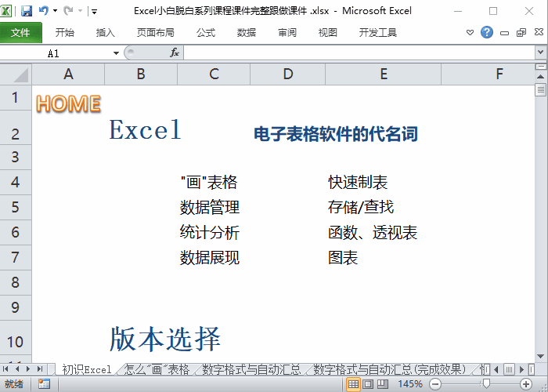Screen dimensions: 548x392
Task: Open the Undo history dropdown arrow
Action: (x=56, y=11)
